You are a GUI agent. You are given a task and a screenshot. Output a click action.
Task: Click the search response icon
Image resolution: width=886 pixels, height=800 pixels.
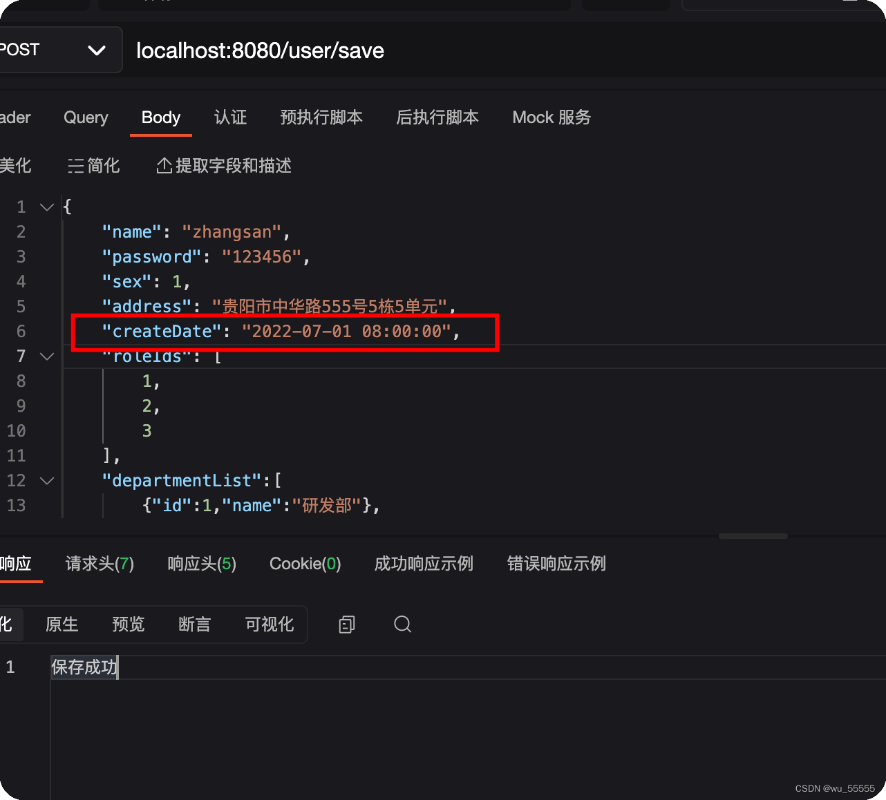pyautogui.click(x=403, y=625)
